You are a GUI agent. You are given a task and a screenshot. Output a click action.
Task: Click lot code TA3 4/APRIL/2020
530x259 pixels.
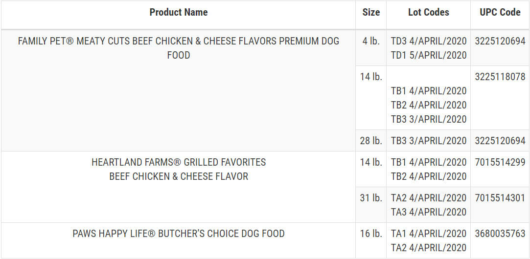pos(429,212)
